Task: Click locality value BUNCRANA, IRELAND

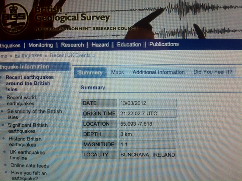Action: click(147, 155)
